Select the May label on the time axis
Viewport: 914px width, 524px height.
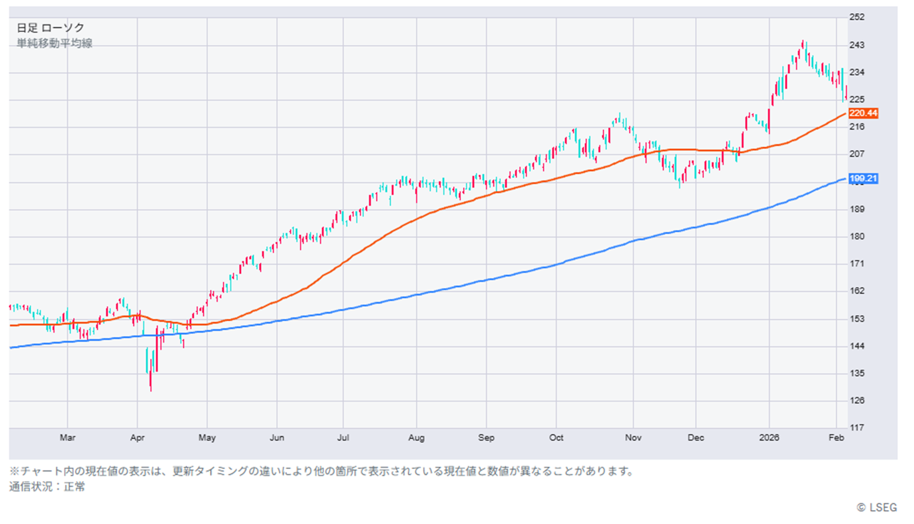(x=207, y=438)
